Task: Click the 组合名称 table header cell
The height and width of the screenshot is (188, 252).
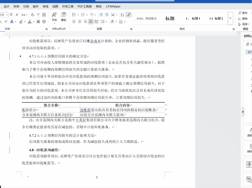Action: click(x=51, y=105)
